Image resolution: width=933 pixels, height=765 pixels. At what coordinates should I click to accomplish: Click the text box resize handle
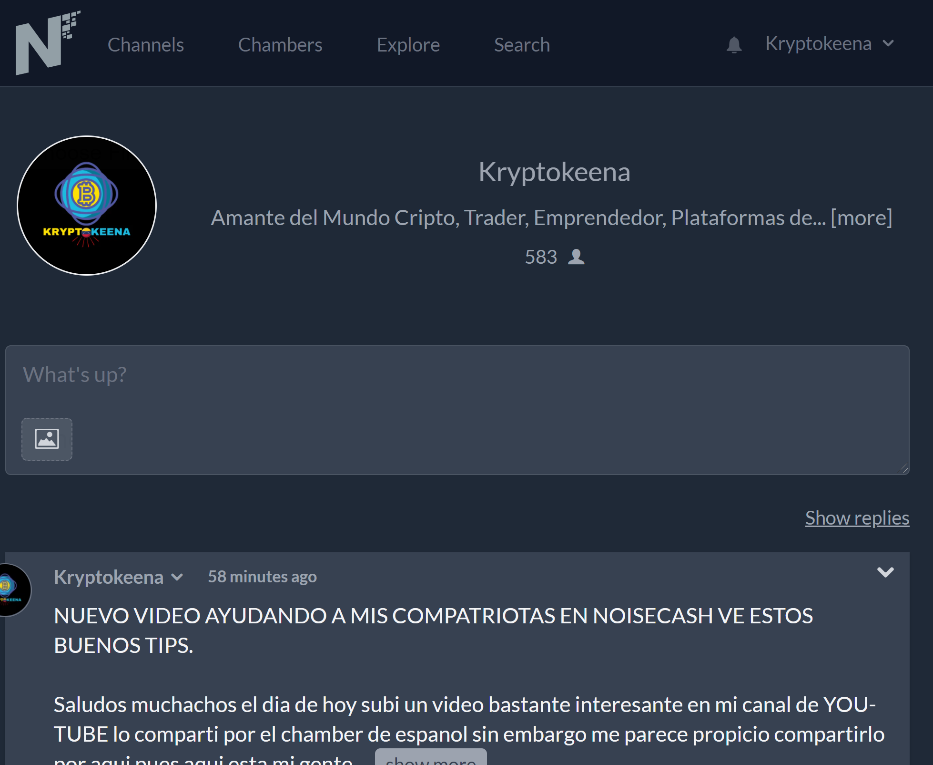click(903, 468)
